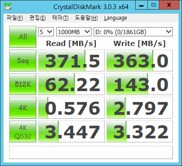Click the CrystalDiskMark app icon in title bar
Viewport: 182px width, 166px height.
tap(8, 7)
